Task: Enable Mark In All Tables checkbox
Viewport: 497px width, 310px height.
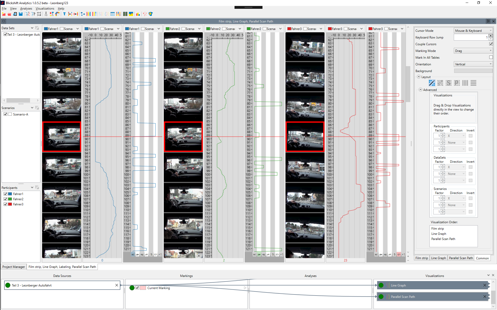Action: click(x=491, y=57)
